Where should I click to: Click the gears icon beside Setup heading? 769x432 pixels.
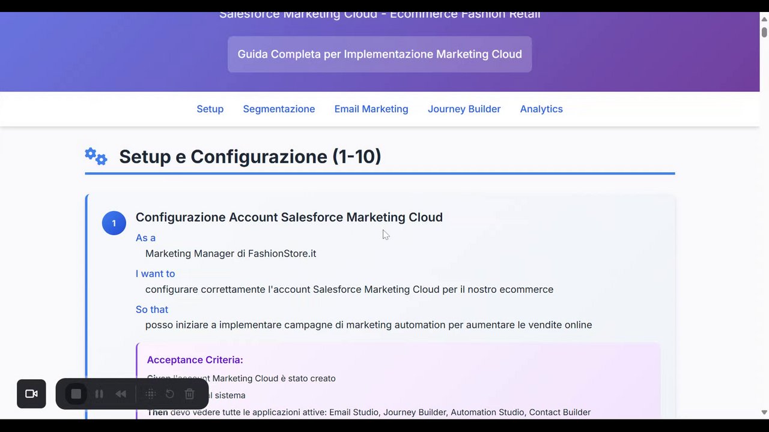tap(96, 157)
